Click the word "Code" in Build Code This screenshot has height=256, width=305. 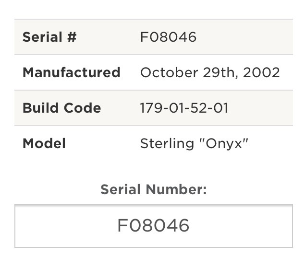(x=82, y=108)
